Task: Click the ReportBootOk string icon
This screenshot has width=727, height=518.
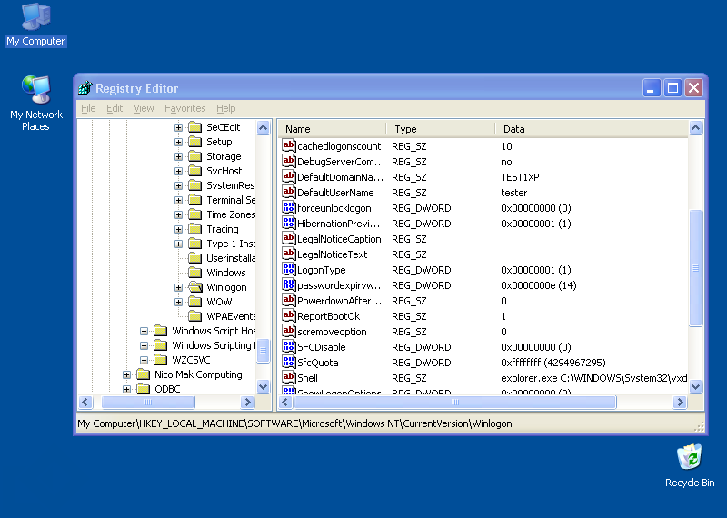Action: tap(289, 316)
